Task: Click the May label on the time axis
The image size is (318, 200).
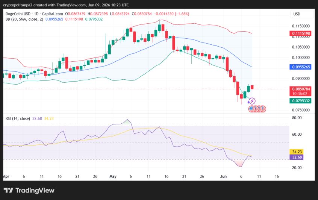Action: coord(113,176)
